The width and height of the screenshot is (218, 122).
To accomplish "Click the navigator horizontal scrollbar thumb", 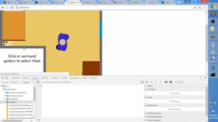I will point(12,121).
